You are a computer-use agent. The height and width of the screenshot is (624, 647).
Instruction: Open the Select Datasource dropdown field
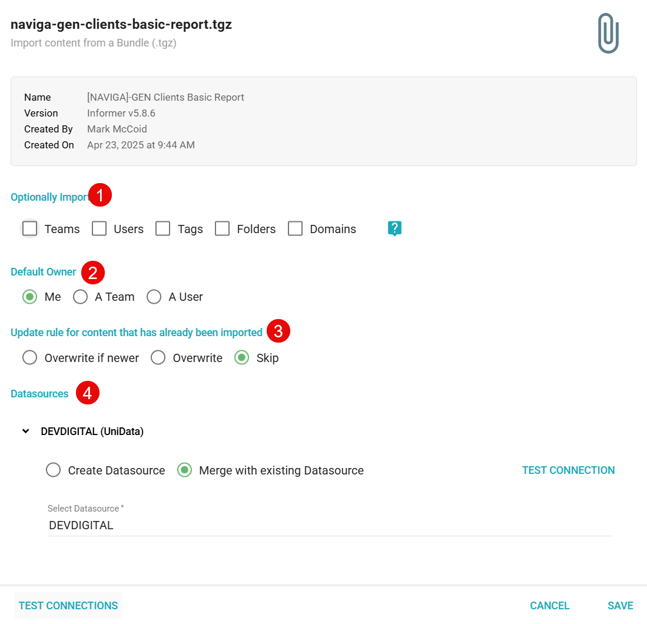330,525
